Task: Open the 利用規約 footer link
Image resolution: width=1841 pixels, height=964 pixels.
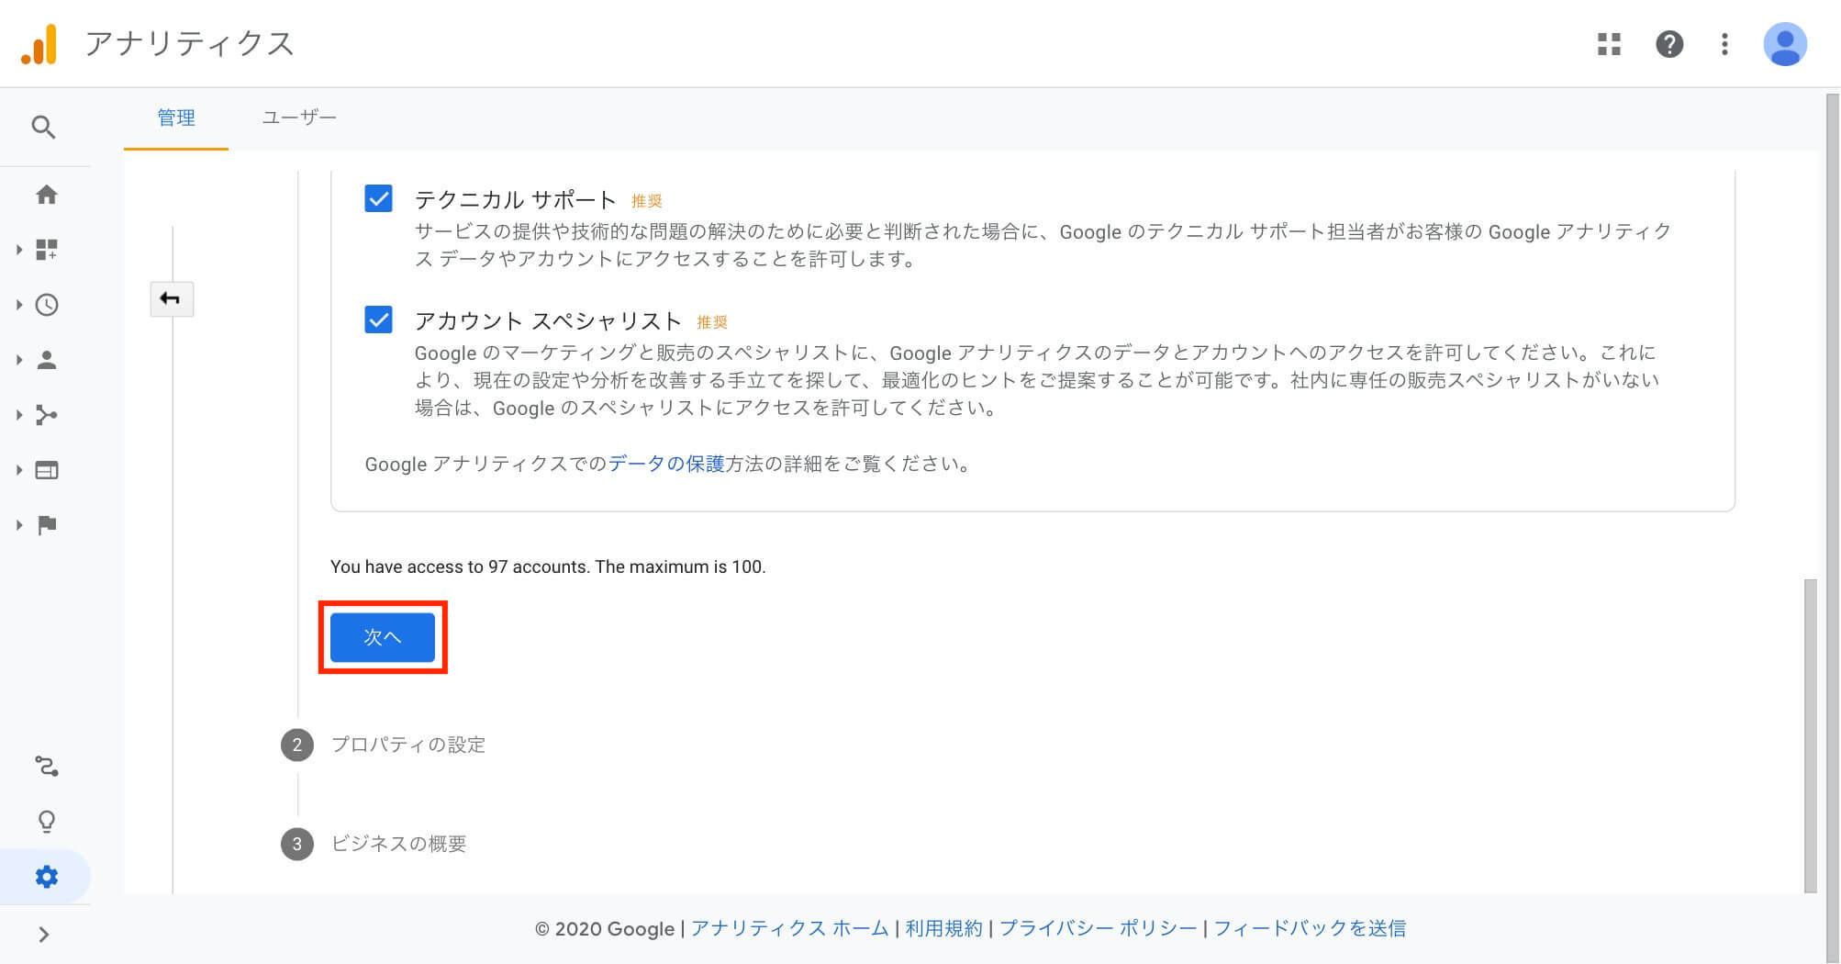Action: pos(943,928)
